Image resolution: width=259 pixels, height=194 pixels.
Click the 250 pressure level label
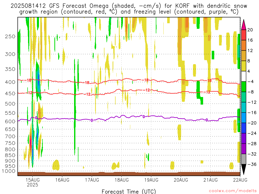10,36
